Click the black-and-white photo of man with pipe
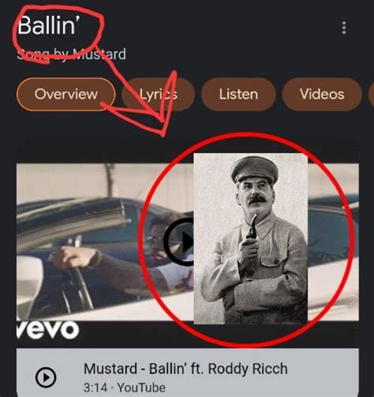This screenshot has height=397, width=374. (251, 238)
